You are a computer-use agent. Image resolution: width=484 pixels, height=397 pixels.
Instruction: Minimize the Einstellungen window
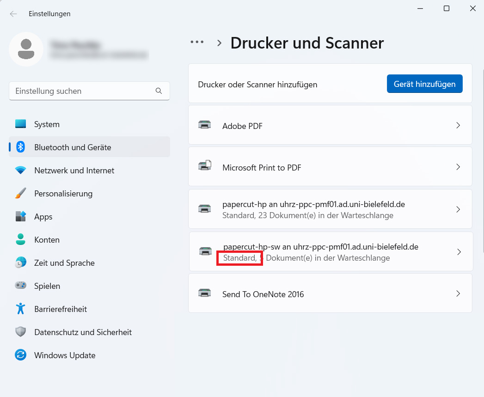tap(420, 8)
